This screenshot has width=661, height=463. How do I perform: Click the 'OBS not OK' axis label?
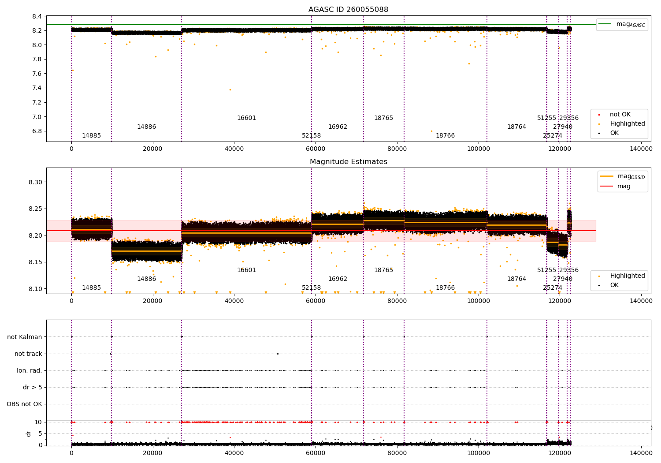24,404
